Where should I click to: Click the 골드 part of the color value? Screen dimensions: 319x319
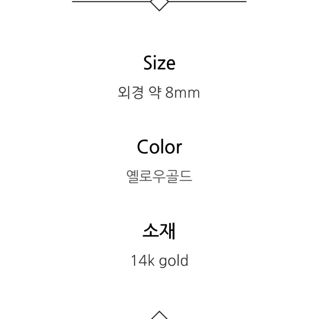point(180,176)
